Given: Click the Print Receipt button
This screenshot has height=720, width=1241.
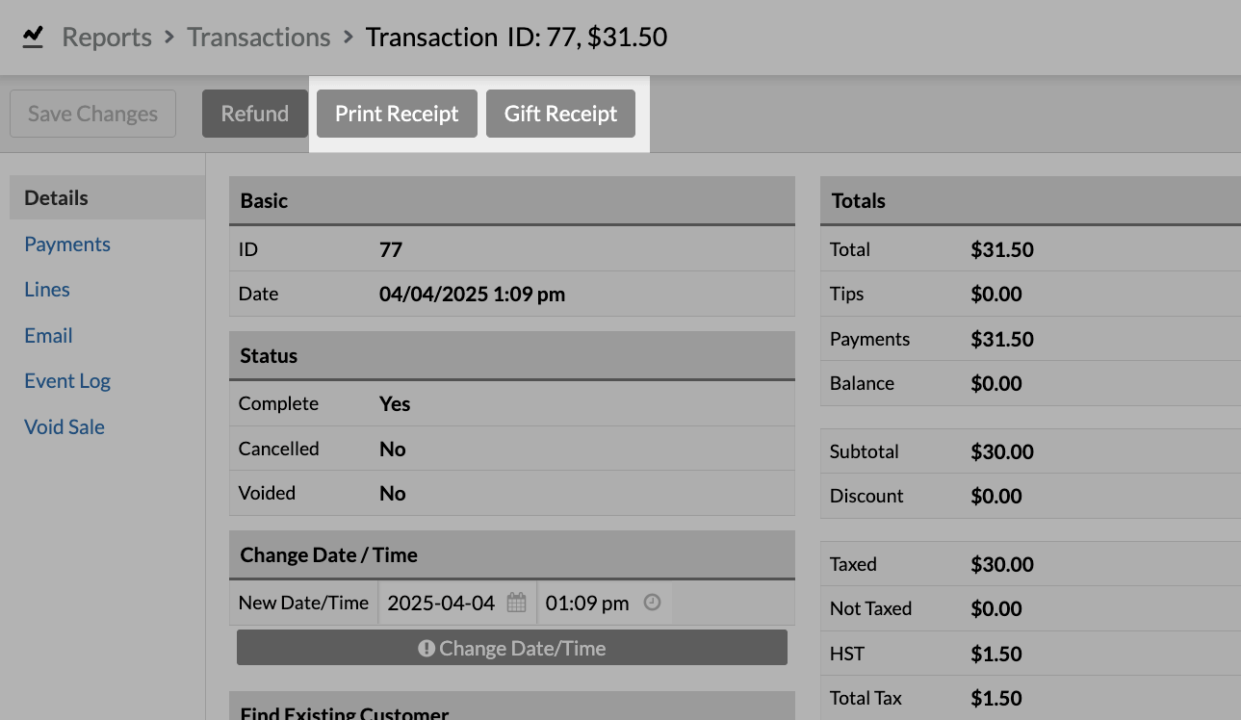Looking at the screenshot, I should [397, 114].
